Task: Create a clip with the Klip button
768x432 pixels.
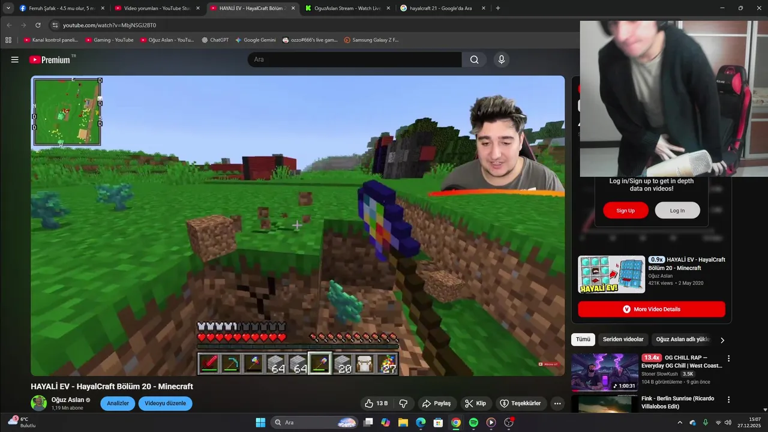Action: pyautogui.click(x=475, y=403)
